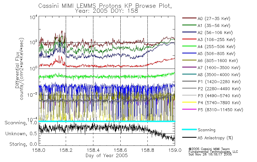Click the red A3 legend line

189,39
